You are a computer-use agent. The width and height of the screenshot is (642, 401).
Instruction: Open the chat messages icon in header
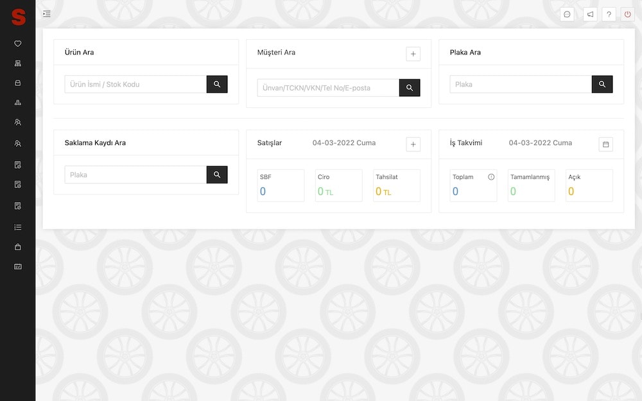coord(567,14)
